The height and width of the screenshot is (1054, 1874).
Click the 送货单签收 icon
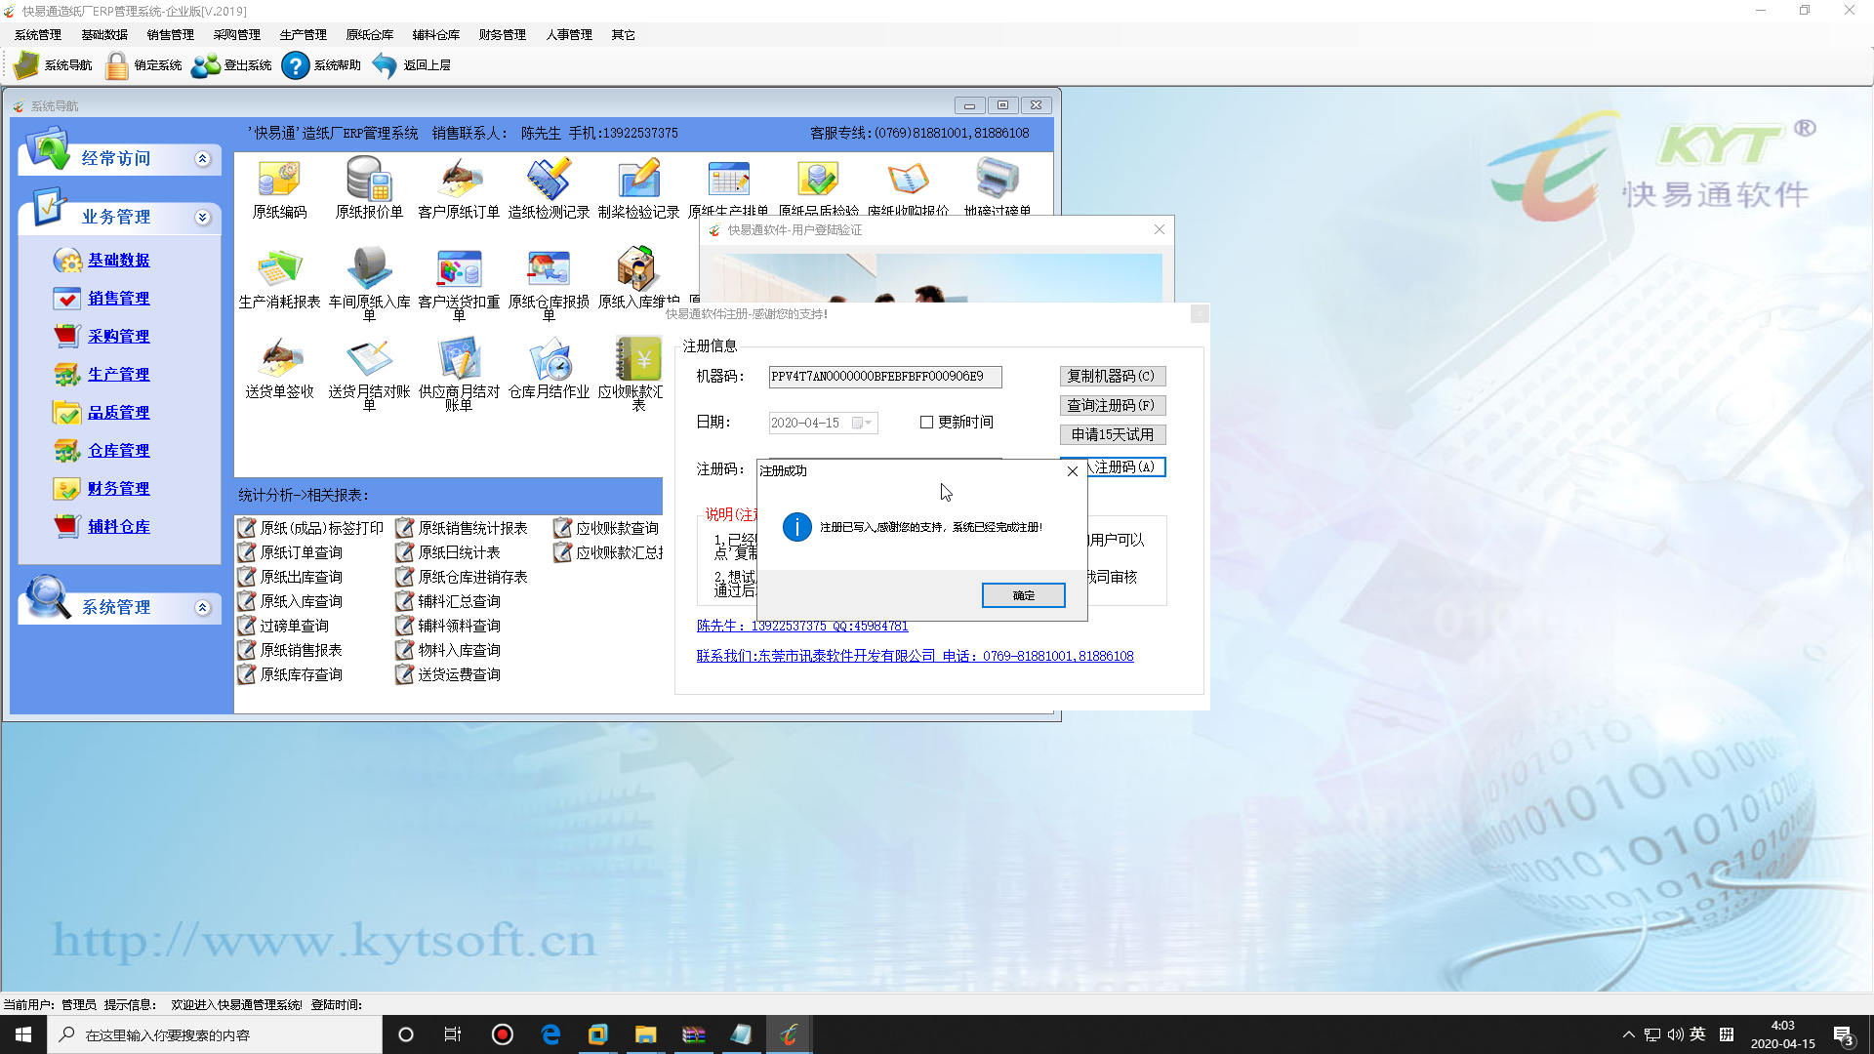pyautogui.click(x=279, y=360)
